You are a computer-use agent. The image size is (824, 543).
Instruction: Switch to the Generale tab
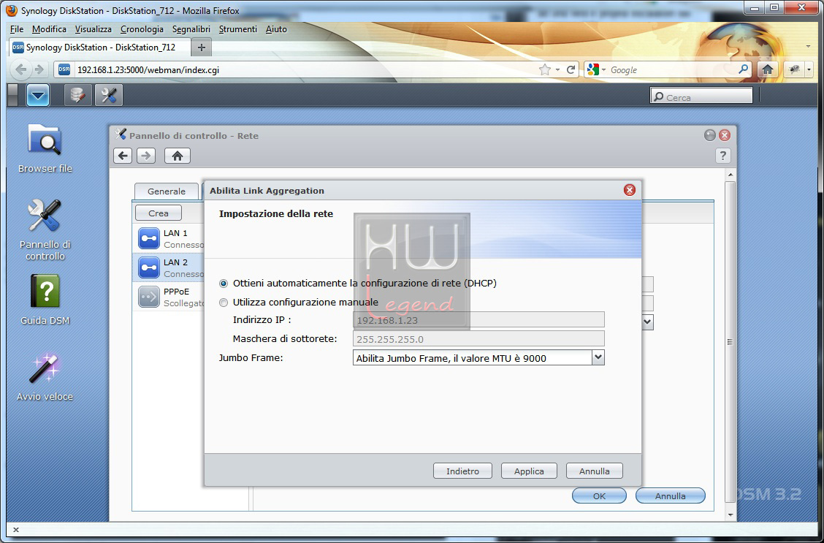pos(166,191)
